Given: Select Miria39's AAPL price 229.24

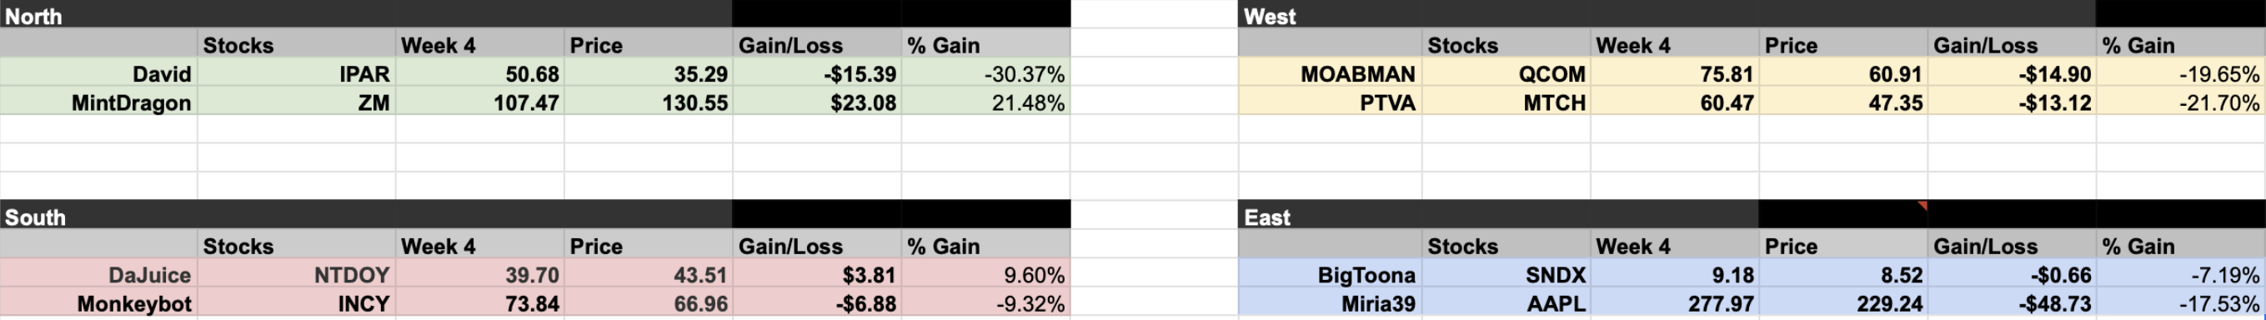Looking at the screenshot, I should (x=1844, y=303).
